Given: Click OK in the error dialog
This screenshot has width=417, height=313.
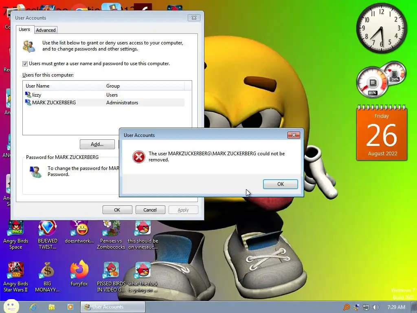Looking at the screenshot, I should [280, 184].
